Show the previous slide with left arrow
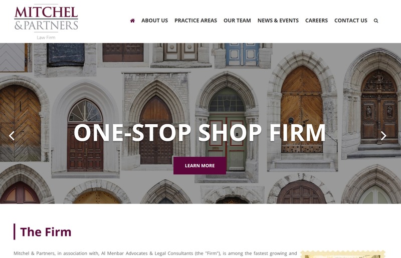 [x=12, y=136]
